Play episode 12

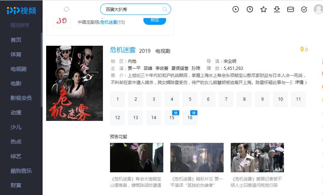tap(117, 118)
